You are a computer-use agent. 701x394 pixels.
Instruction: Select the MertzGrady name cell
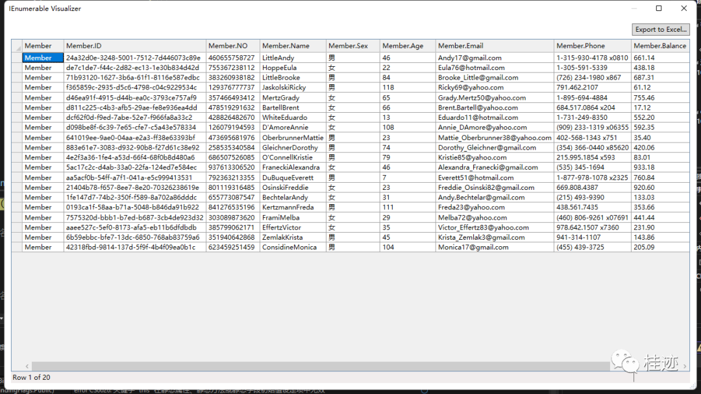(293, 97)
